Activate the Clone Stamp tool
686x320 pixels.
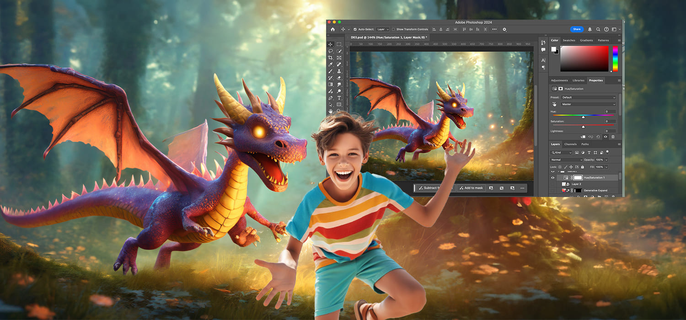(x=339, y=71)
